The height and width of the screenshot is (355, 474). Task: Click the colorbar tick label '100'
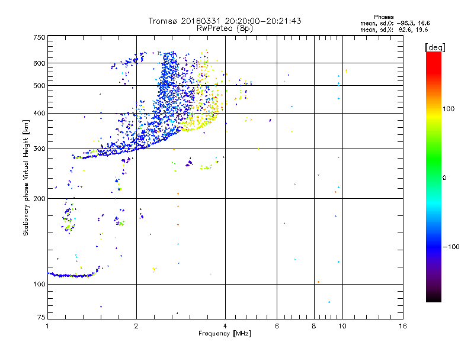point(449,109)
